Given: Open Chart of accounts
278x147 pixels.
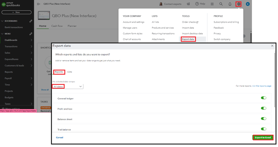Looking at the screenshot, I should click(x=132, y=39).
